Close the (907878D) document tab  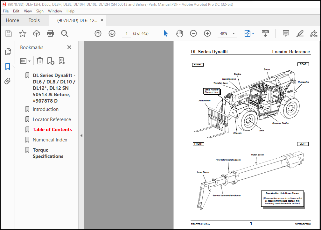102,20
